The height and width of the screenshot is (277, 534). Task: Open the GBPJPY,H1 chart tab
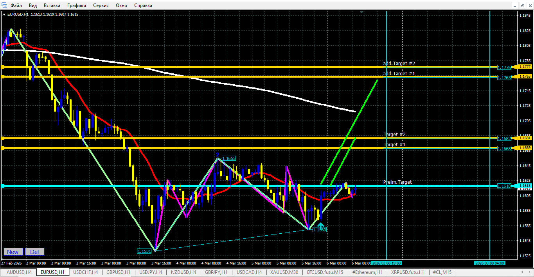pyautogui.click(x=216, y=272)
